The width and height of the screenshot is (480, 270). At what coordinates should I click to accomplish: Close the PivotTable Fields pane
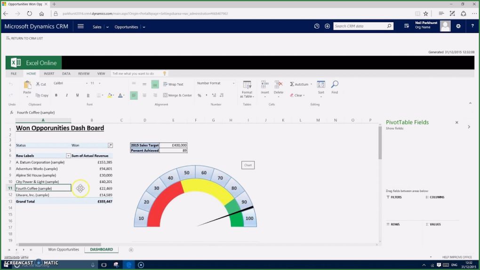457,122
